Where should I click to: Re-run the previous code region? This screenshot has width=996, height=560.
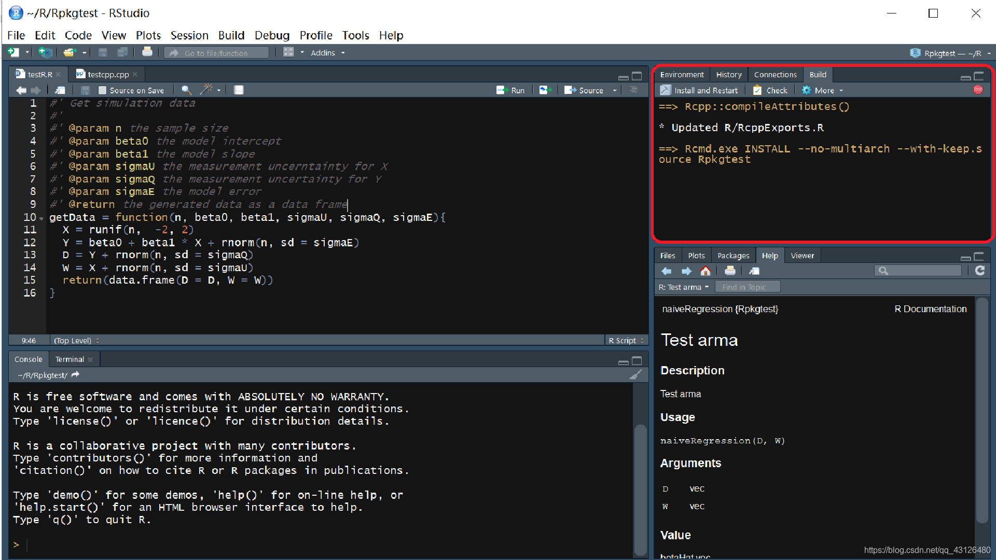tap(546, 90)
